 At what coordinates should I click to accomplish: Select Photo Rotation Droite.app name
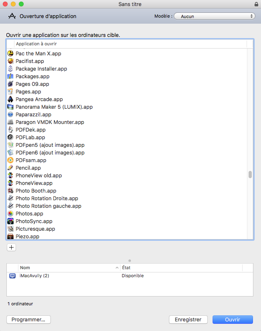pyautogui.click(x=47, y=199)
